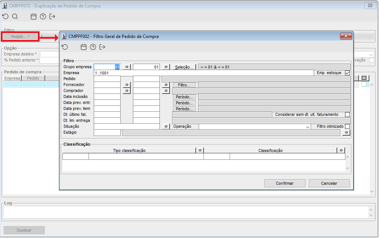This screenshot has width=379, height=238.
Task: Toggle the Emp. estoque checkbox
Action: (347, 73)
